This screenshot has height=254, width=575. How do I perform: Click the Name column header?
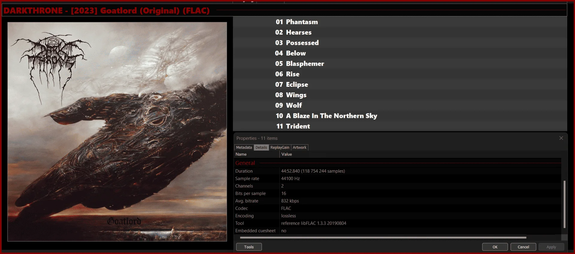point(257,154)
